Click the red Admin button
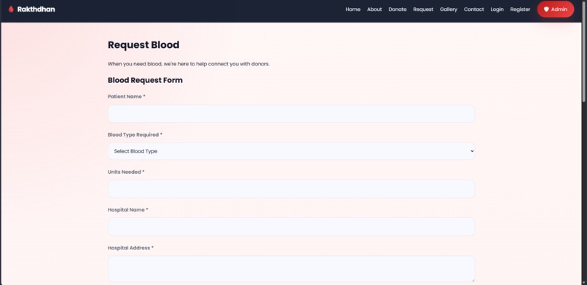 (555, 9)
